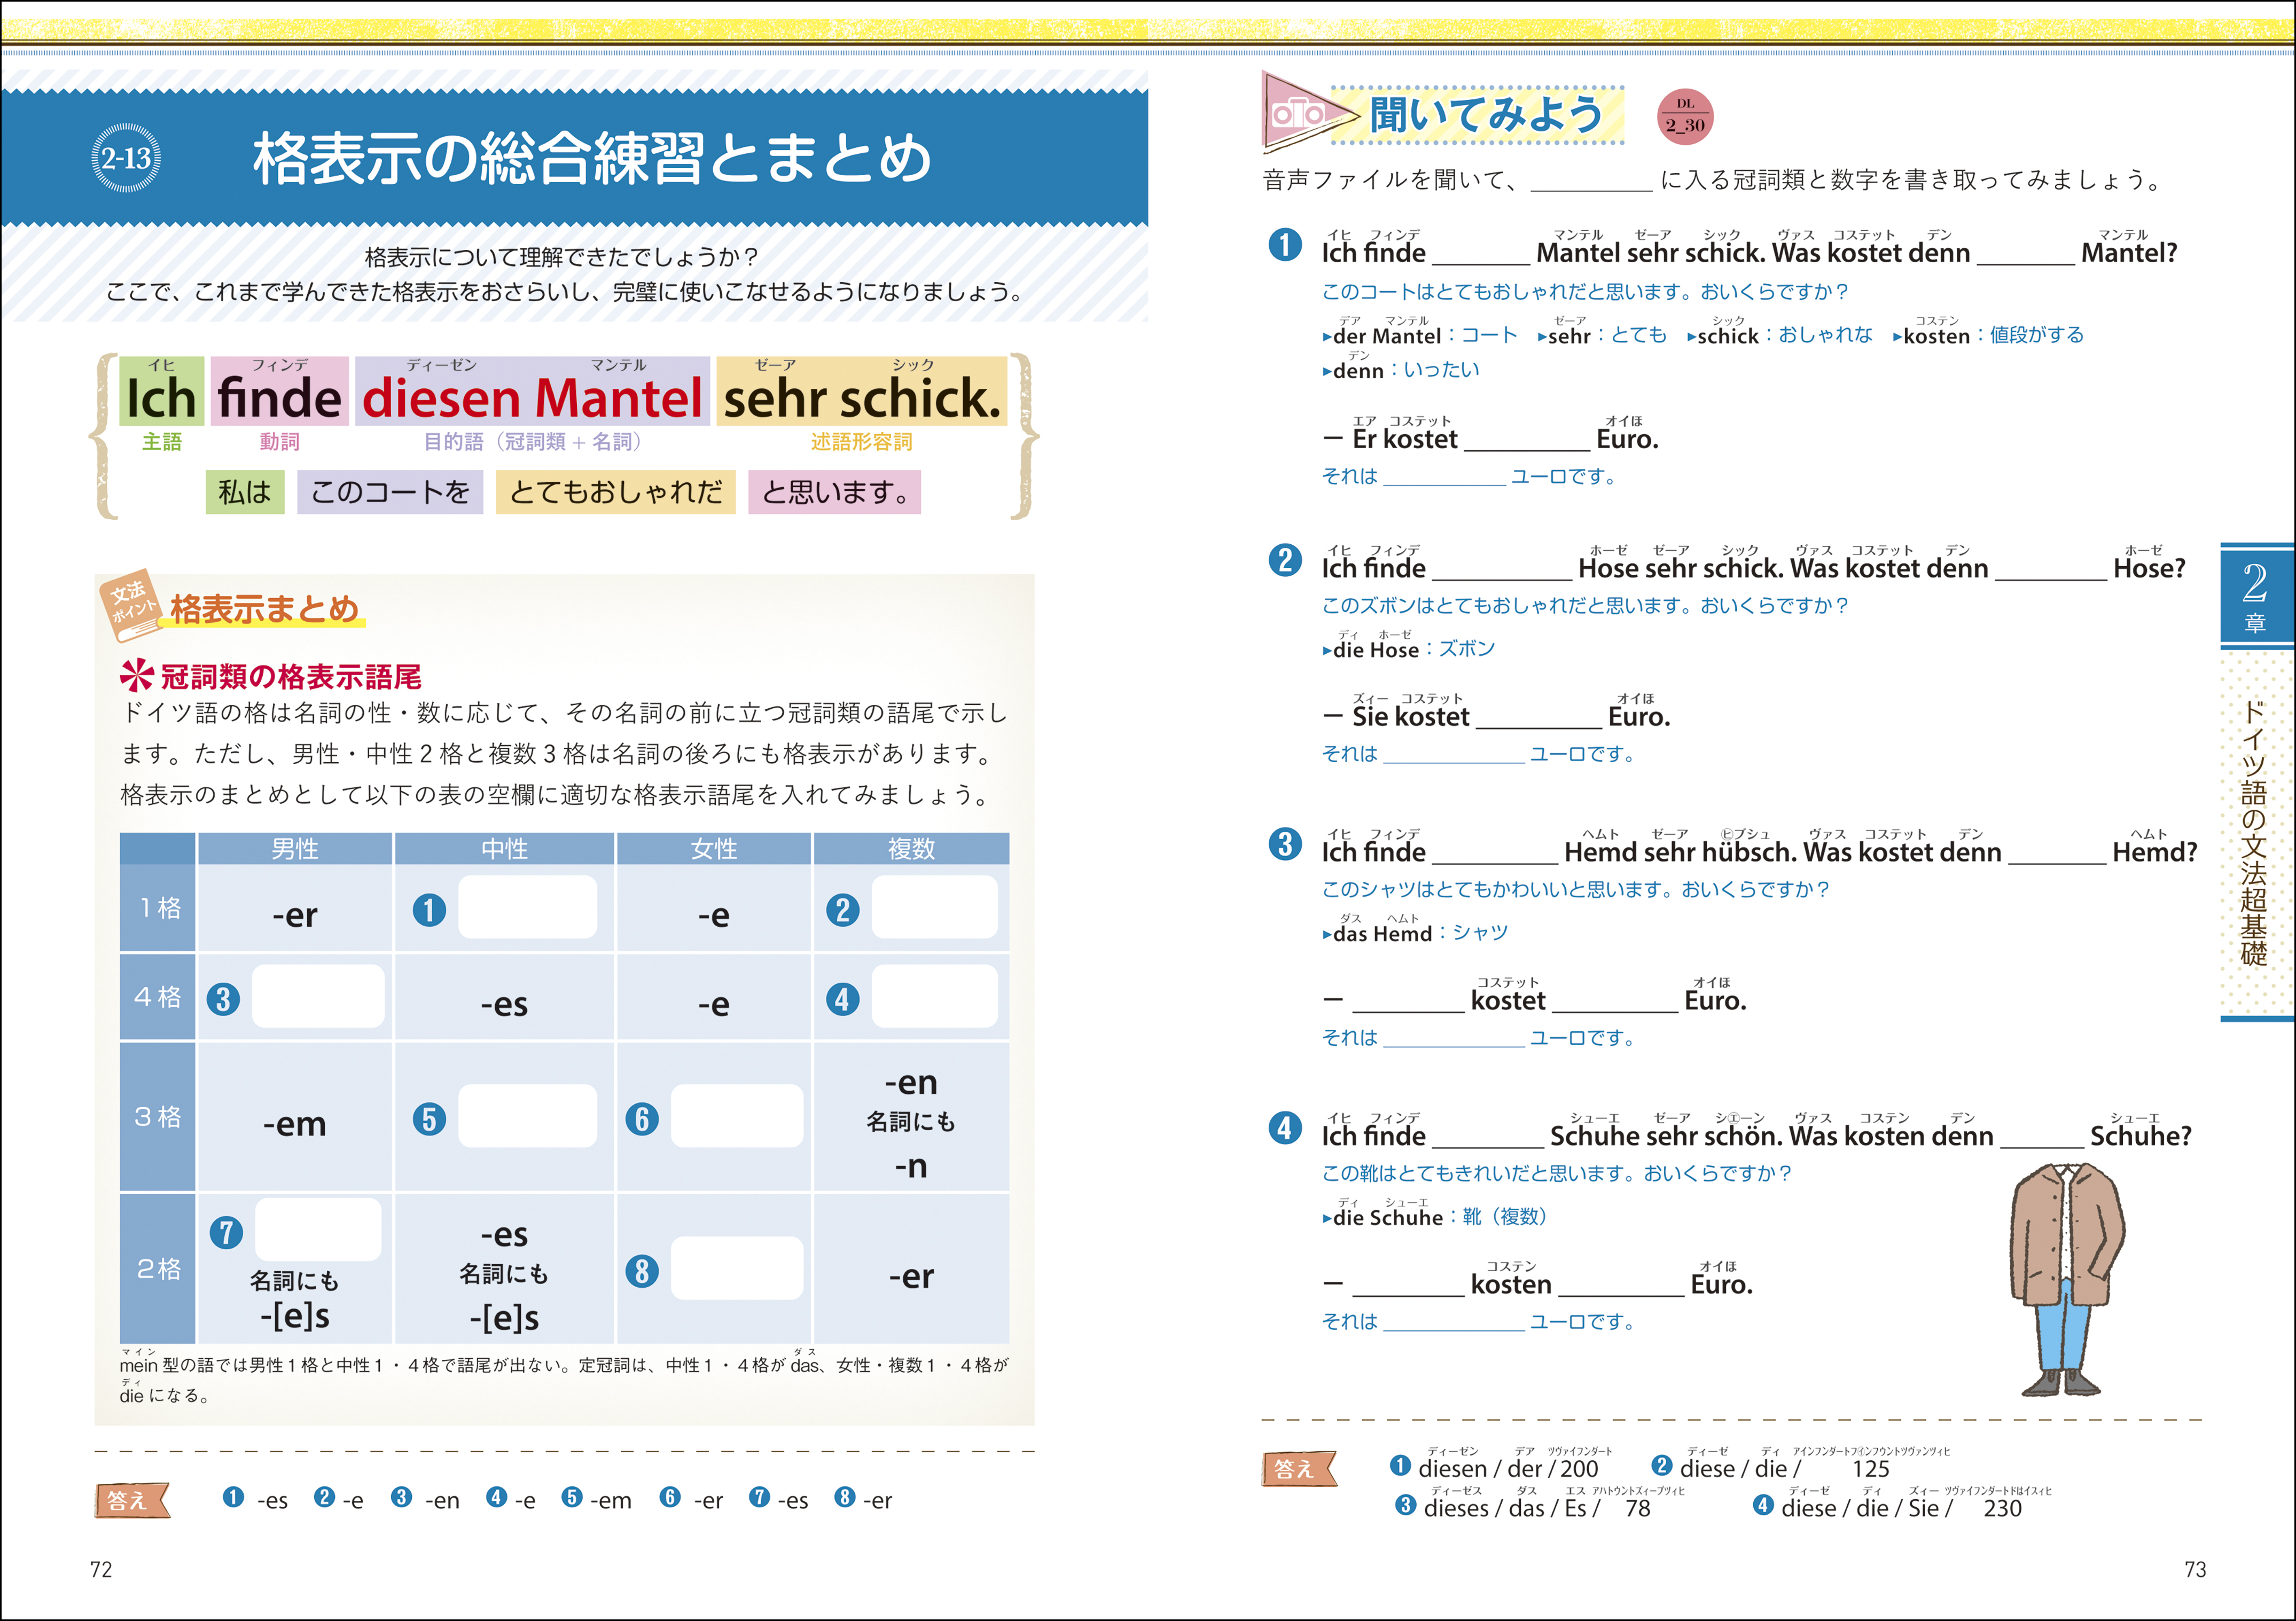Click the white blank box for table item 3

pyautogui.click(x=318, y=995)
